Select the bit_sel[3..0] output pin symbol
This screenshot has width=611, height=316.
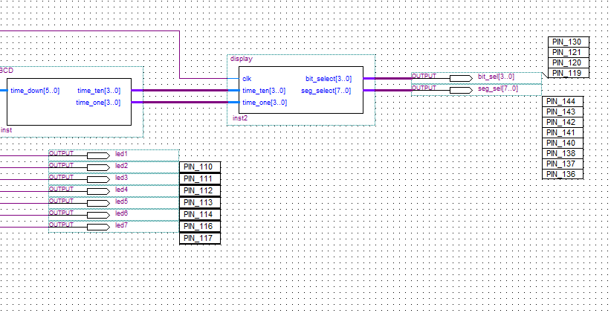point(461,77)
